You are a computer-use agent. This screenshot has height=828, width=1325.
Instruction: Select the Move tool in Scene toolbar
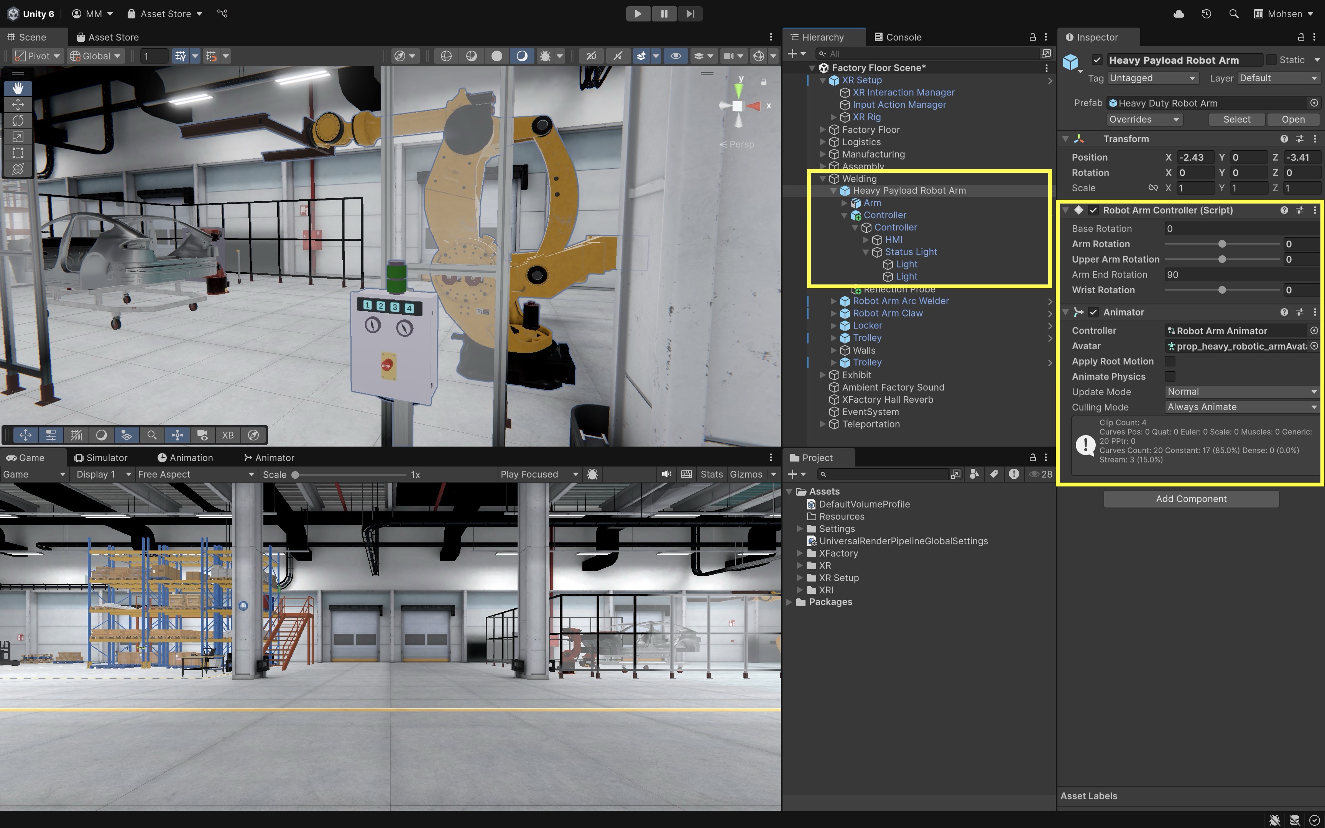pos(18,104)
